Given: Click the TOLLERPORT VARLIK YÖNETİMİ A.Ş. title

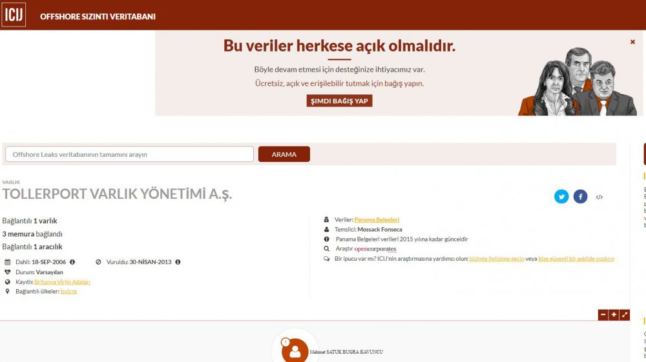Looking at the screenshot, I should click(117, 194).
